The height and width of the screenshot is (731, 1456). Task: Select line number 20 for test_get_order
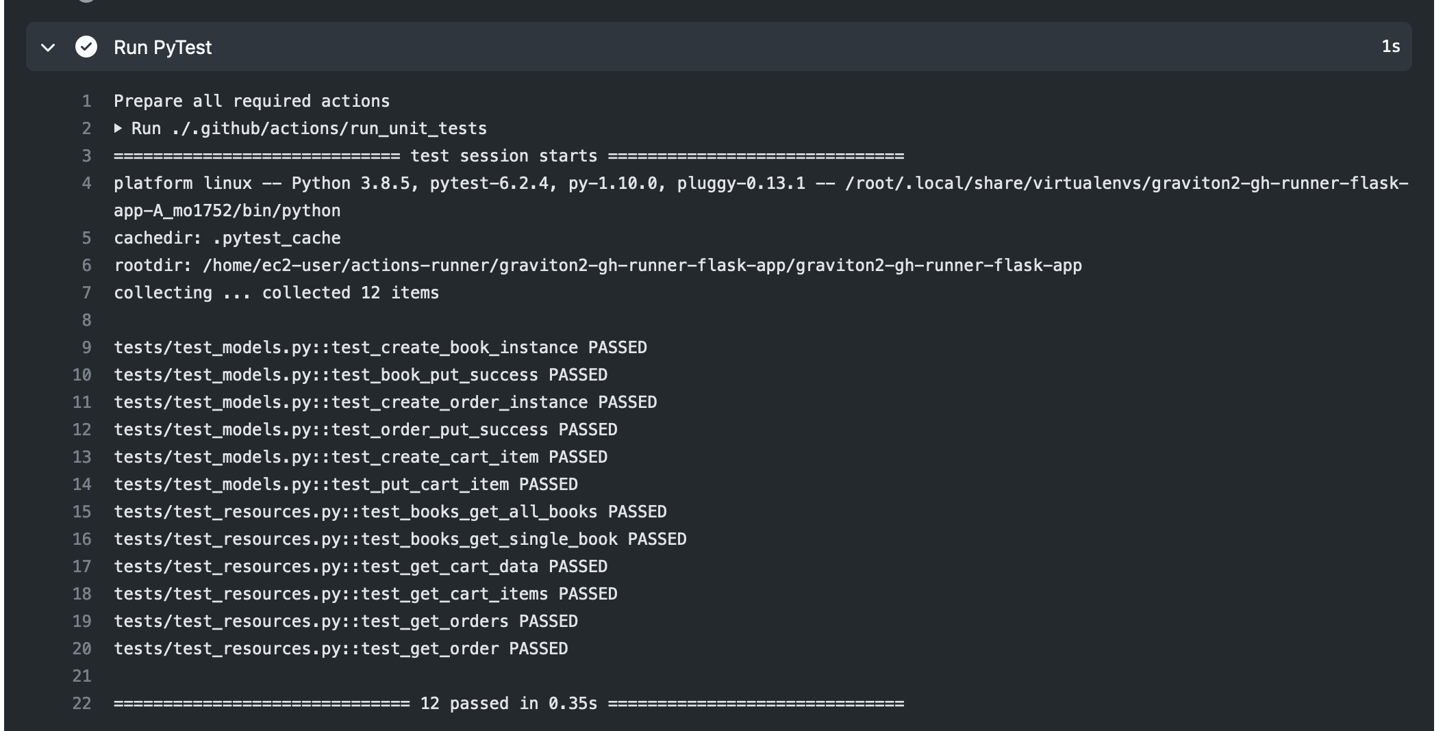click(82, 649)
